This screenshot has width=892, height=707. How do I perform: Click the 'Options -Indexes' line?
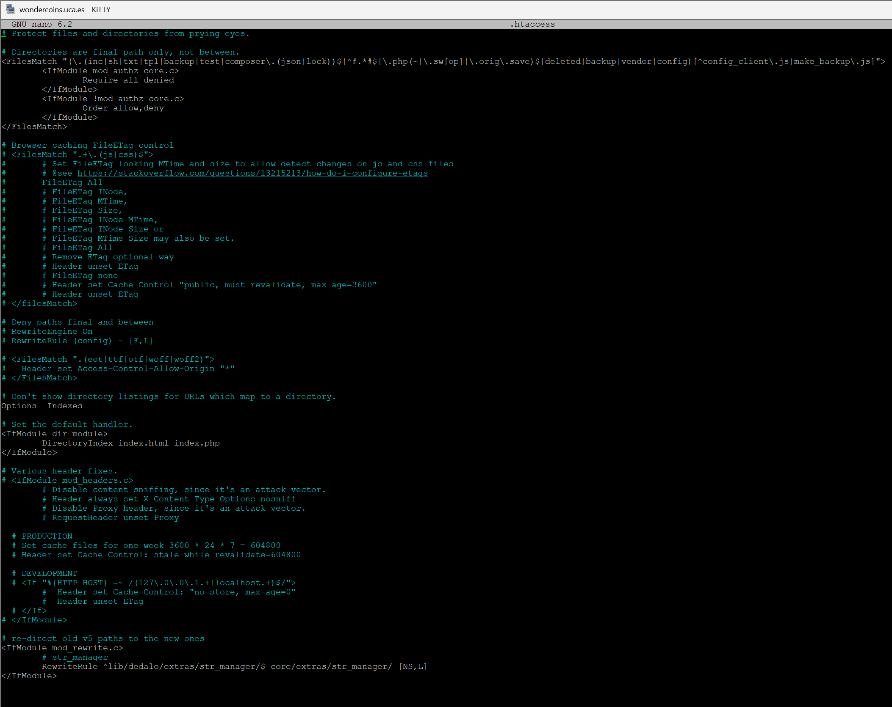(x=42, y=406)
